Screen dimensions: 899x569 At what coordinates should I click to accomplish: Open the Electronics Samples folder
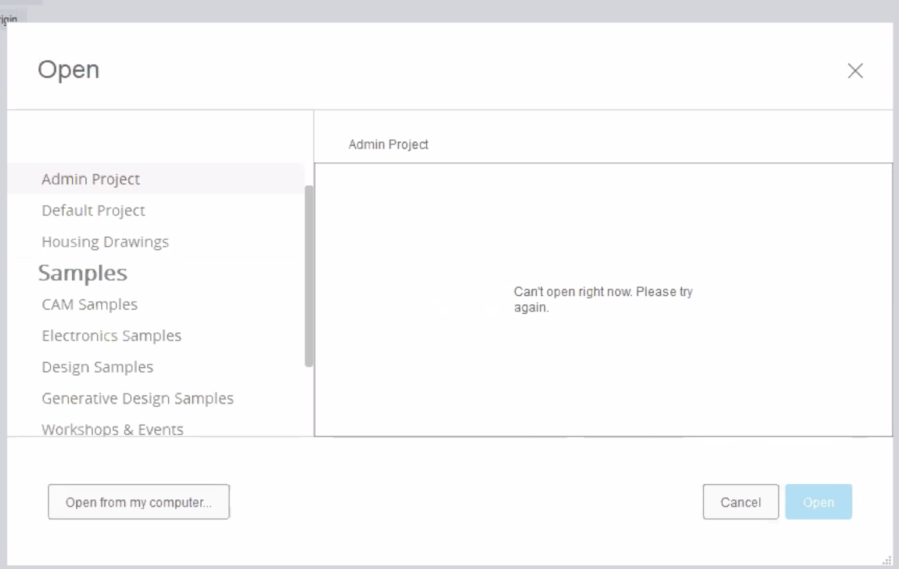111,336
